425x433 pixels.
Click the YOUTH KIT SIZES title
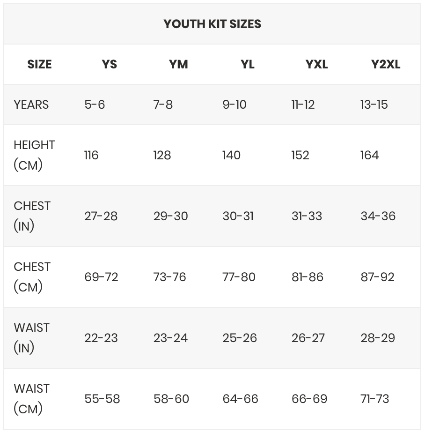tap(212, 24)
